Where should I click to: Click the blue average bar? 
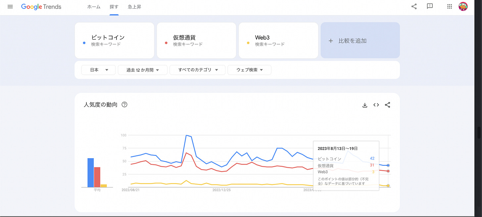click(x=90, y=173)
